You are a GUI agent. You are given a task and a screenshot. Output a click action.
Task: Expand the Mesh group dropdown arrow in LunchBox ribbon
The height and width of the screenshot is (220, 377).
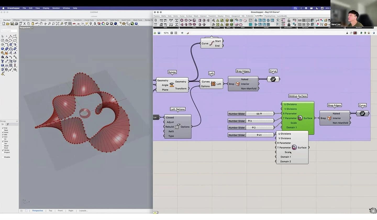(x=252, y=28)
